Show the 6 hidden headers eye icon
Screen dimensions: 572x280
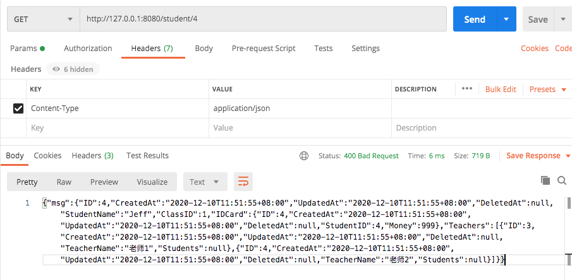[x=57, y=69]
